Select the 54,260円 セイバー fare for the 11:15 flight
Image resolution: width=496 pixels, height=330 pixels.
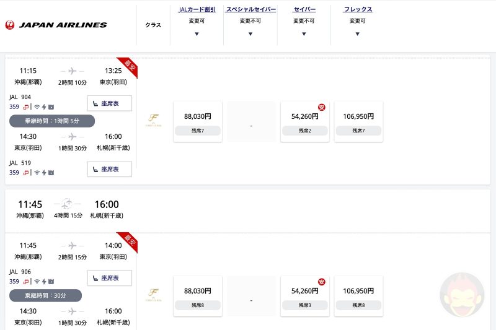point(304,121)
